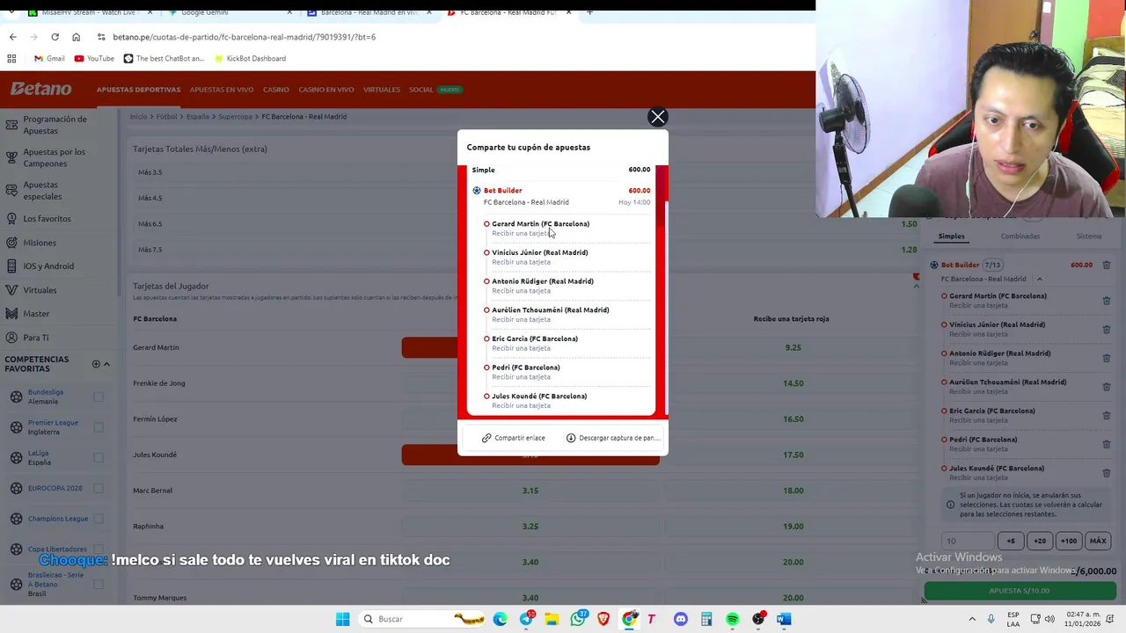Remove Vinícius Júnior selection from betslip
Screen dimensions: 1126x633
1106,330
